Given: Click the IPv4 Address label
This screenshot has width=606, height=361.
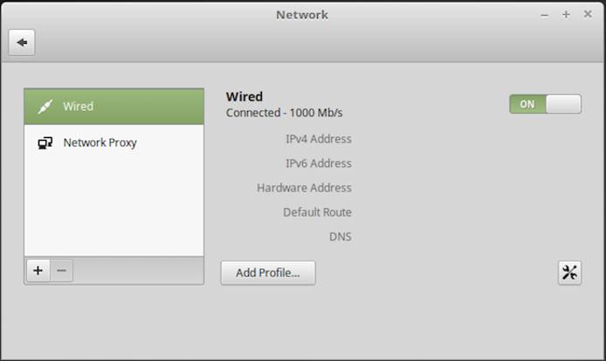Looking at the screenshot, I should [318, 139].
